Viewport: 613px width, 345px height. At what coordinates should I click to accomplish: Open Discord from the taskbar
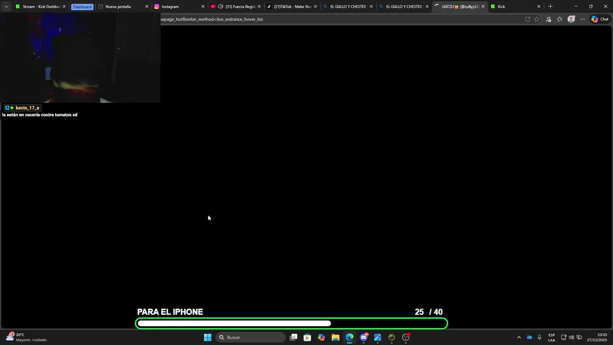click(363, 337)
